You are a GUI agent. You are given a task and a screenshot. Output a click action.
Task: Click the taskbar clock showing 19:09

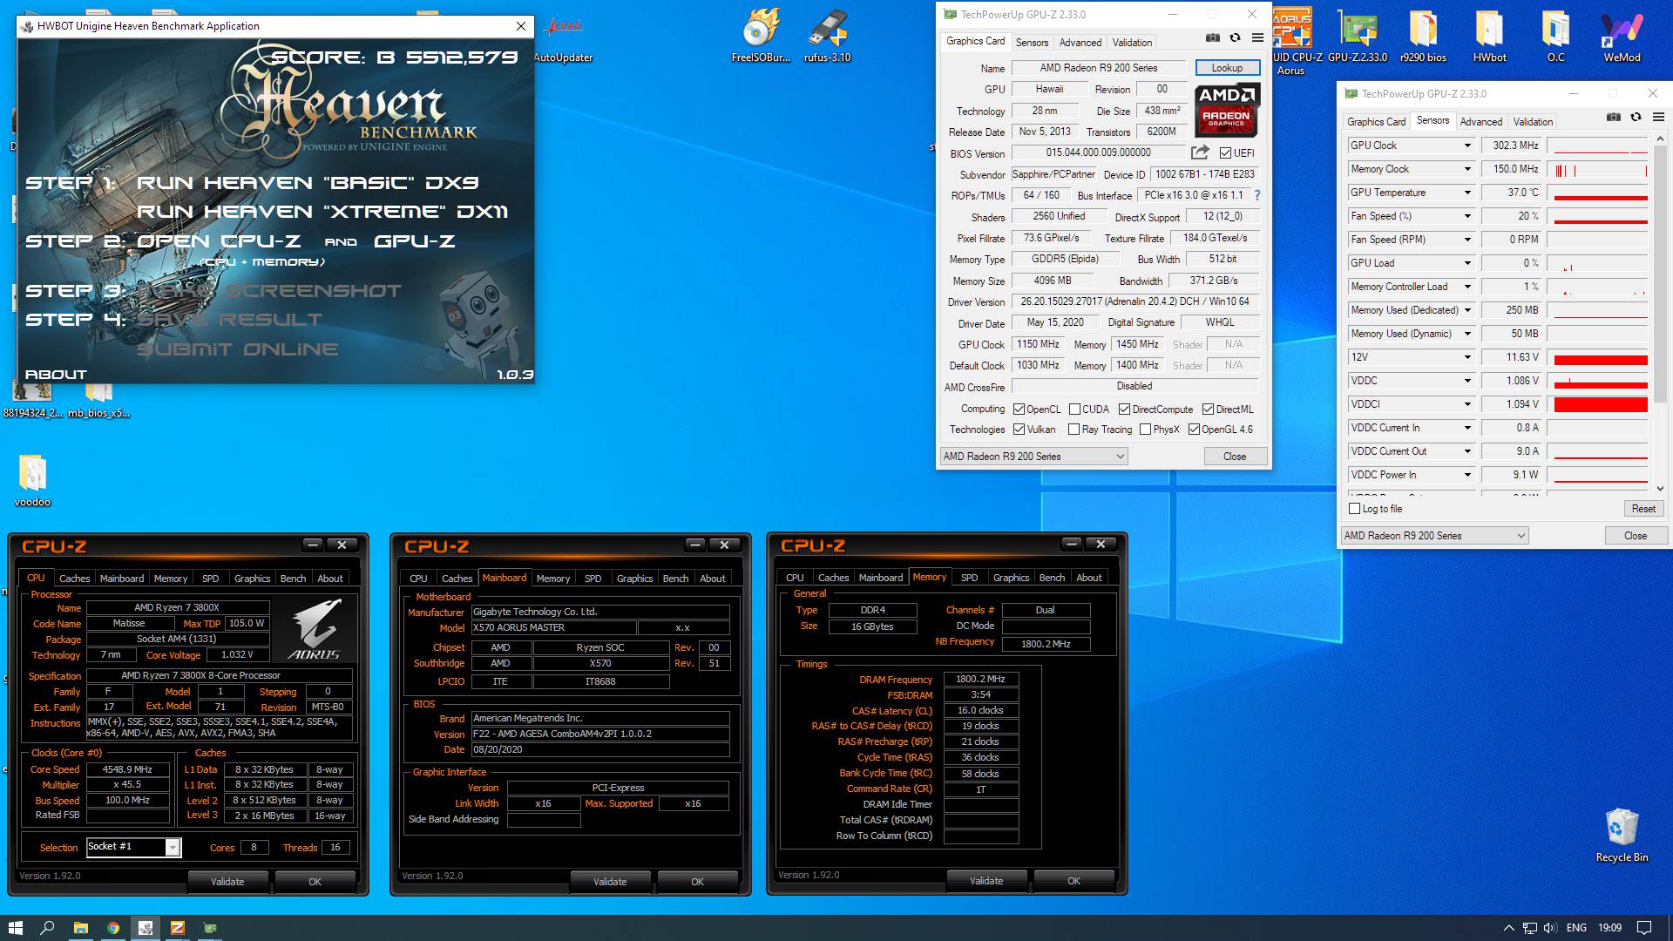(1609, 928)
